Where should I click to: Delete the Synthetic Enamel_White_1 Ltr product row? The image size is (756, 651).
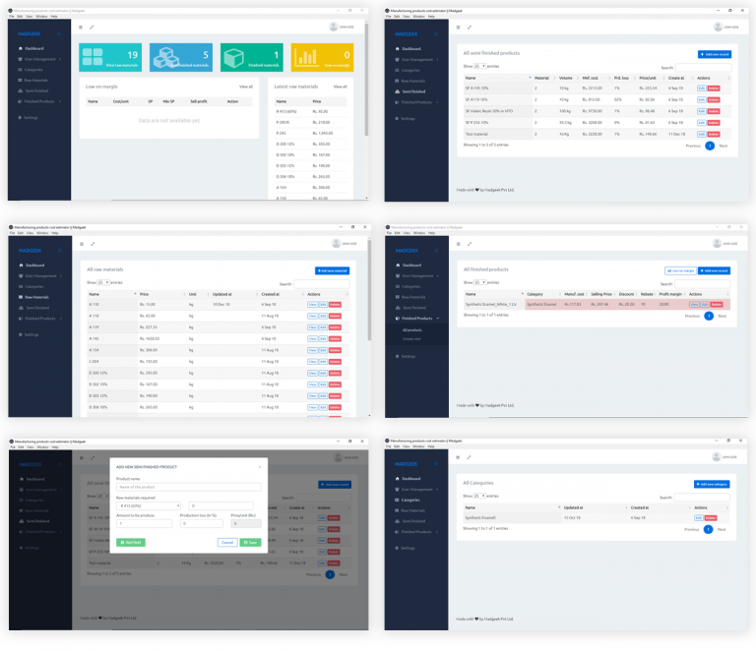pos(716,305)
